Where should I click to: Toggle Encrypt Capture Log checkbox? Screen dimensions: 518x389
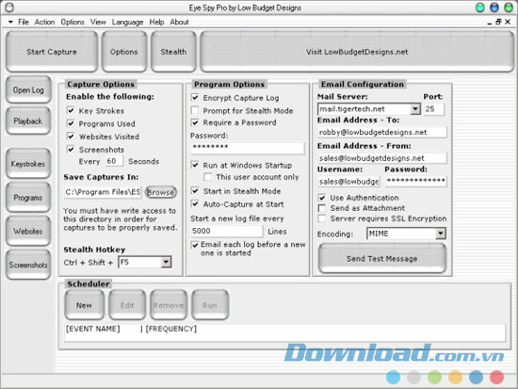(x=195, y=98)
